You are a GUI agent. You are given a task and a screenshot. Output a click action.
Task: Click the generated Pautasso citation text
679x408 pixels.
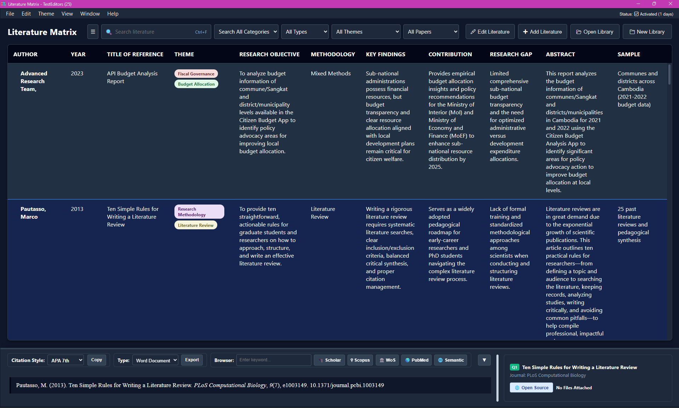click(200, 385)
